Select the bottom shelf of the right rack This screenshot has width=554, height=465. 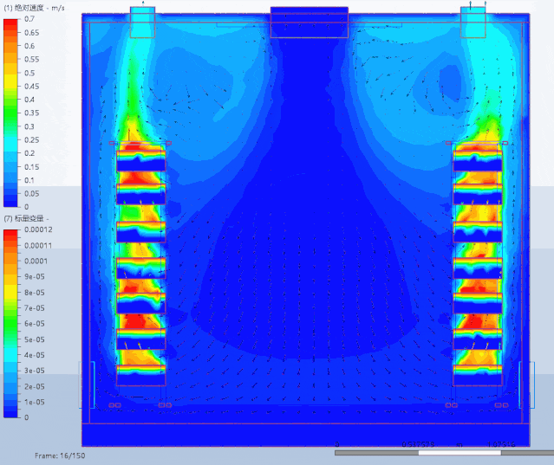tap(478, 372)
